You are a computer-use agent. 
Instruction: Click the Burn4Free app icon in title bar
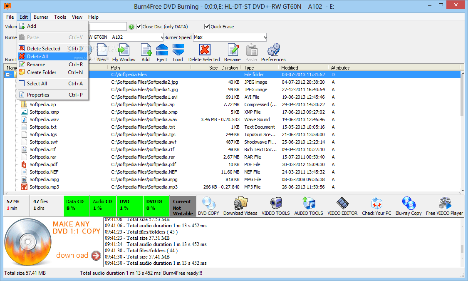click(x=7, y=6)
